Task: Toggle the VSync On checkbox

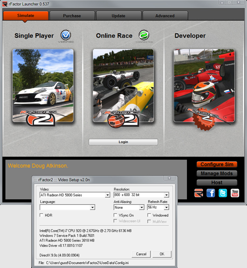Action: (x=116, y=215)
